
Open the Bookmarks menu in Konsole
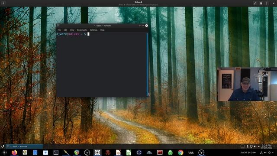82,30
